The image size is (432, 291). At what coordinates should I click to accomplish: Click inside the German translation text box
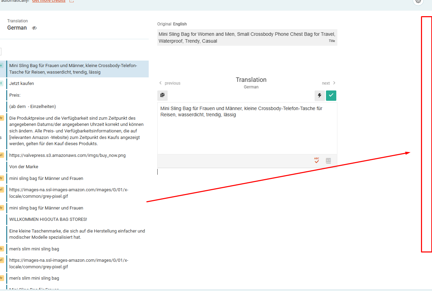point(247,128)
